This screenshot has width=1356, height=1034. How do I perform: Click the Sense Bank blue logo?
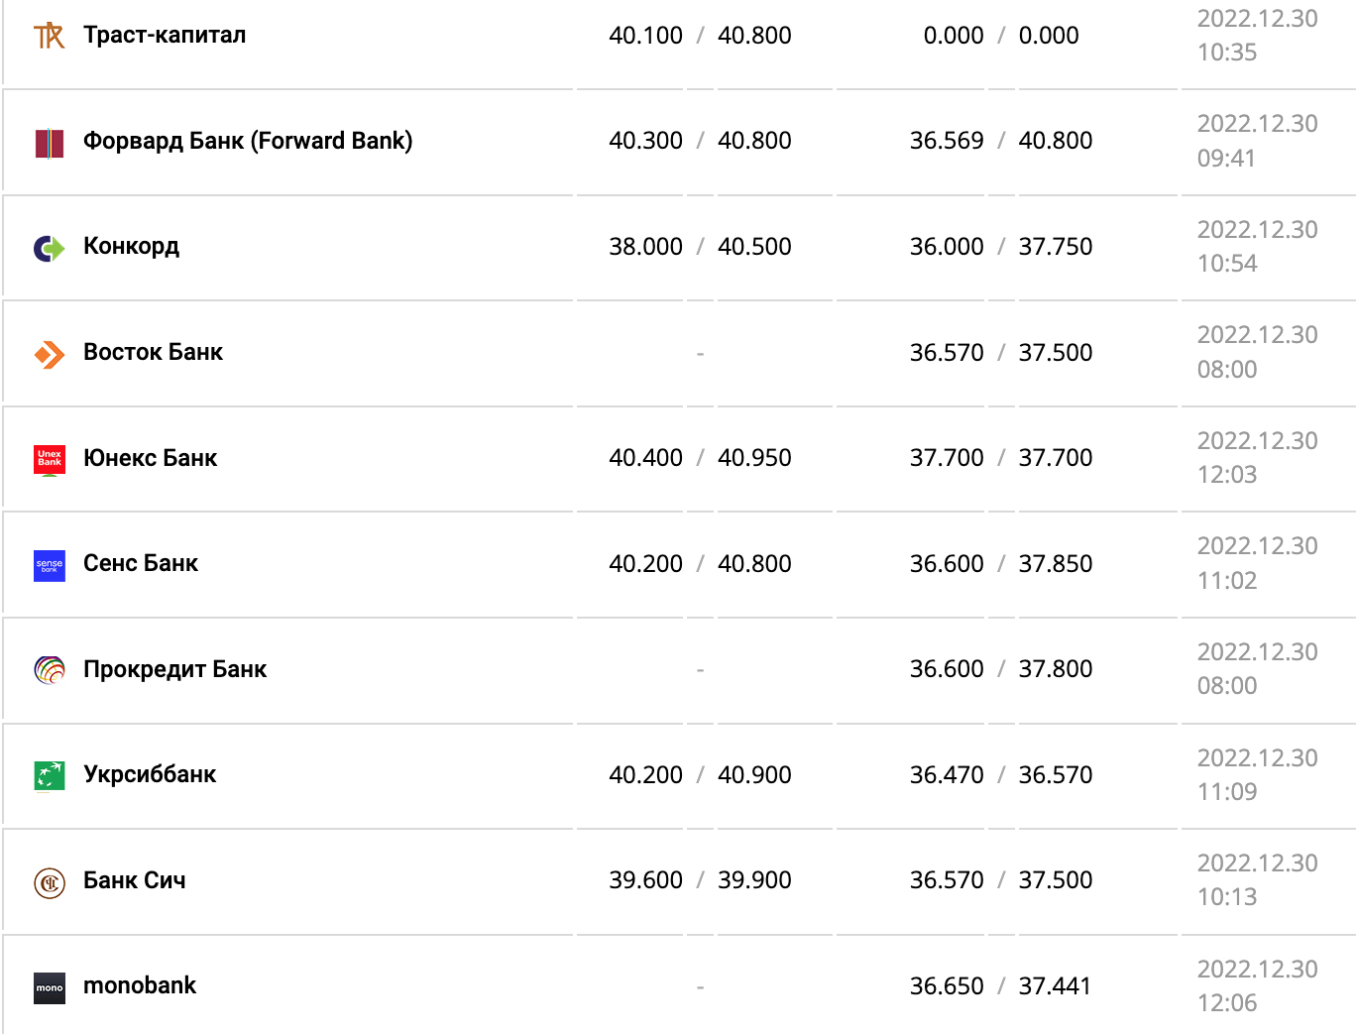[49, 565]
